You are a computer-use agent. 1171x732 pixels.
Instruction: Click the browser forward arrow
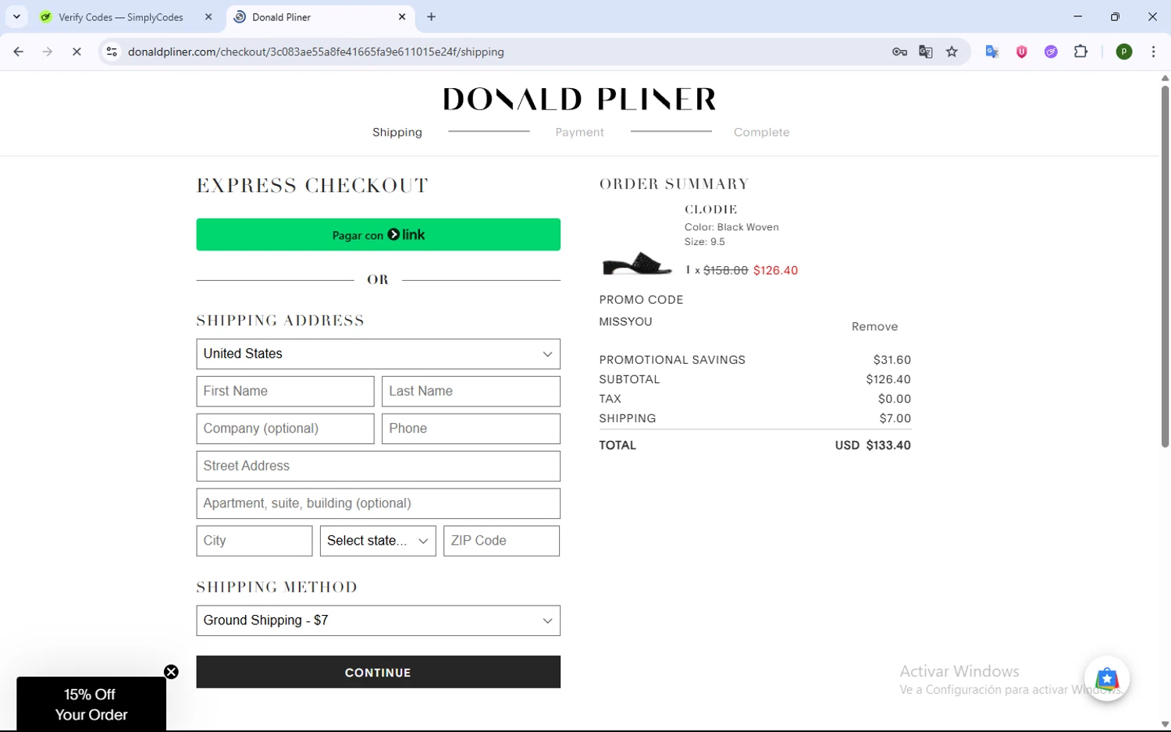[48, 52]
